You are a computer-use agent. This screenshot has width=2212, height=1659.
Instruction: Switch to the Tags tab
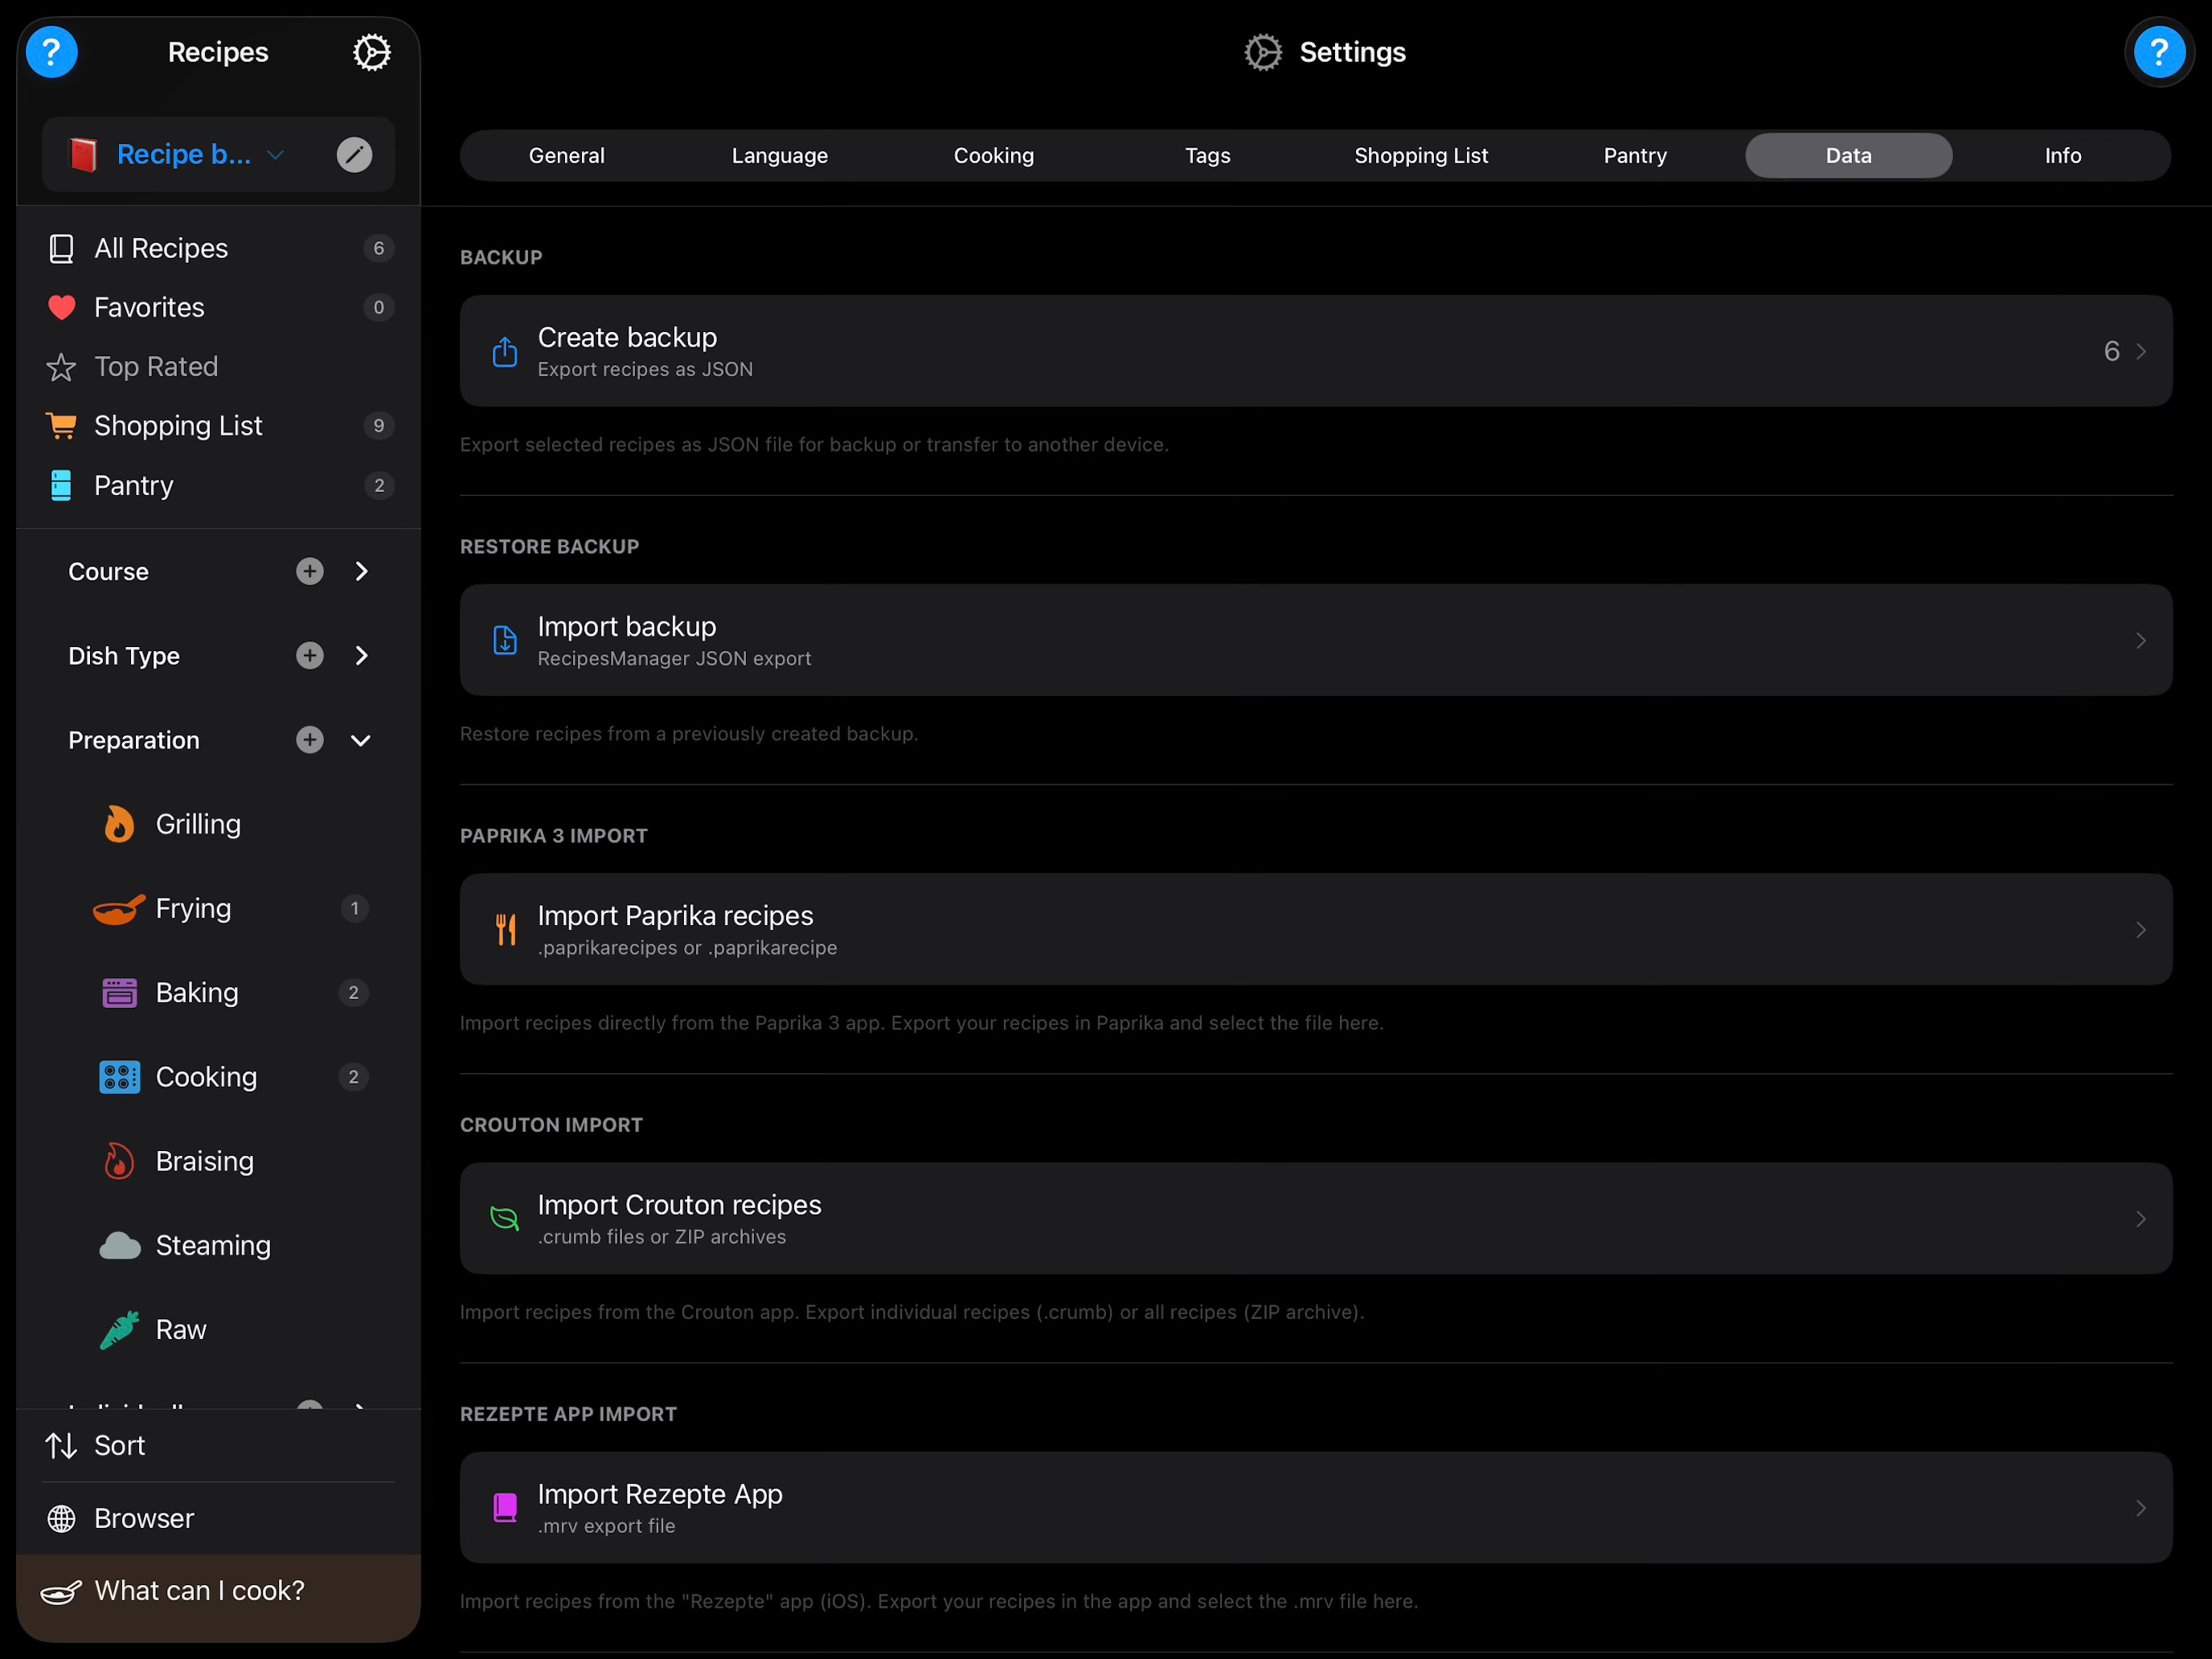(x=1208, y=155)
